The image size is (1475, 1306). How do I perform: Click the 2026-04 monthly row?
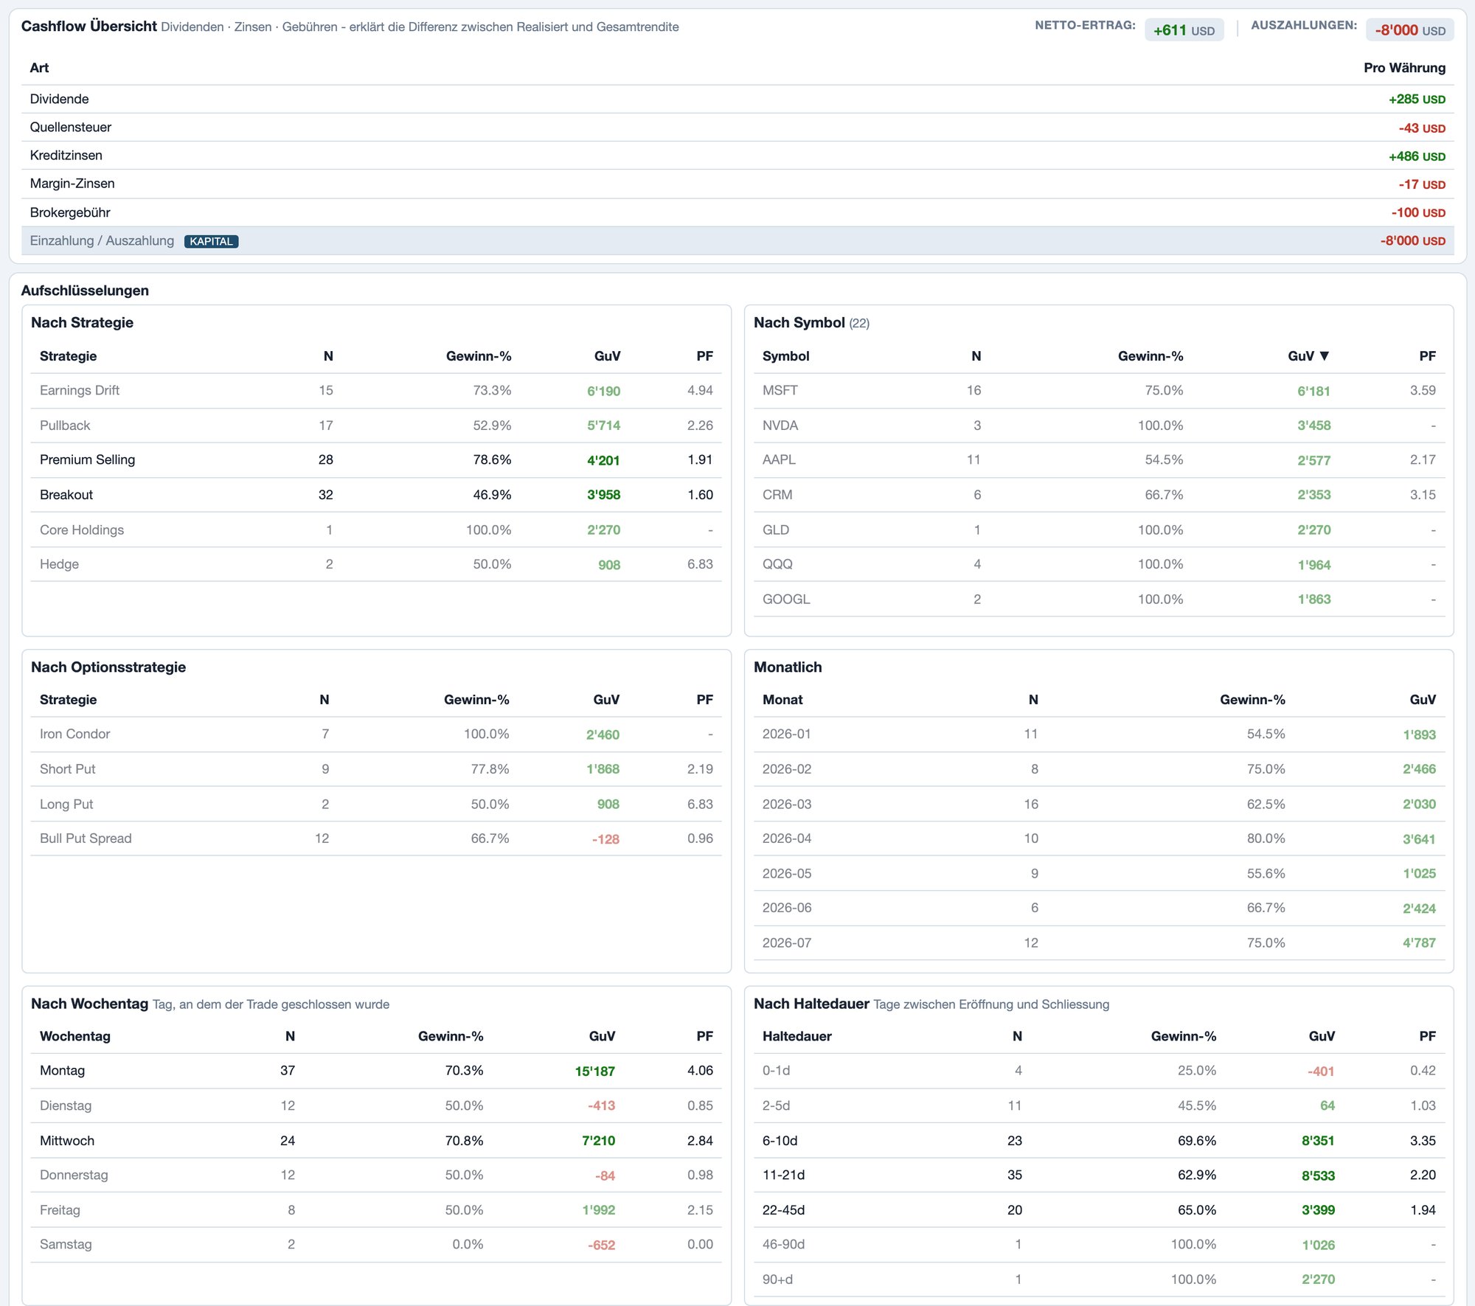1099,838
